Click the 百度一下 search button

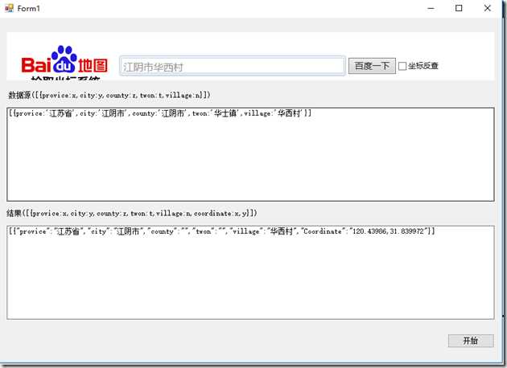[x=372, y=66]
